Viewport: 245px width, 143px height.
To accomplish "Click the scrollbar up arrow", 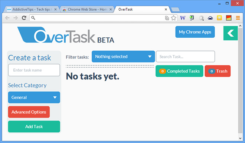I will click(x=240, y=26).
